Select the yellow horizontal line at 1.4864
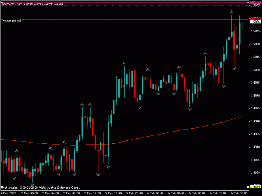This screenshot has width=262, height=196. click(125, 187)
